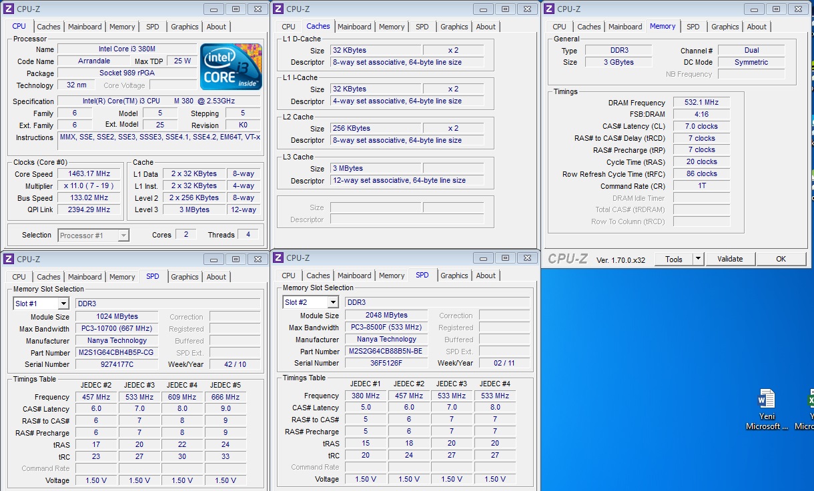Image resolution: width=814 pixels, height=491 pixels.
Task: Open Memory tab in the Caches window
Action: click(x=392, y=27)
